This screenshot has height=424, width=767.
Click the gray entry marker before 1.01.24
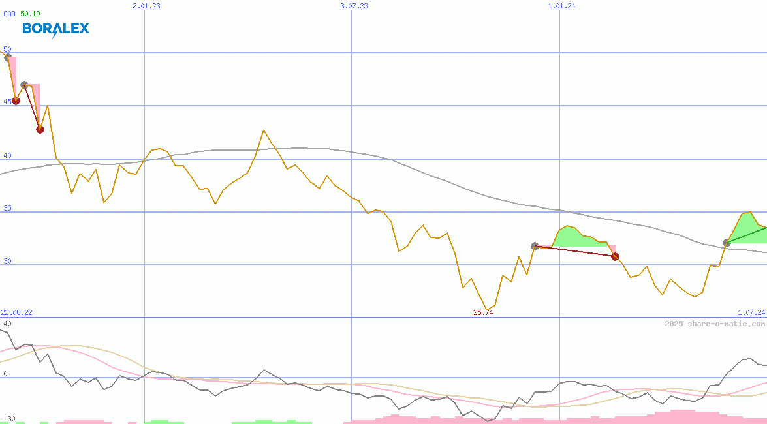click(x=535, y=246)
